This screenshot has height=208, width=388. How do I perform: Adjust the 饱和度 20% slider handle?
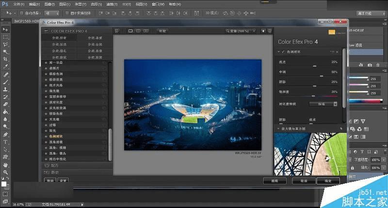tap(313, 96)
